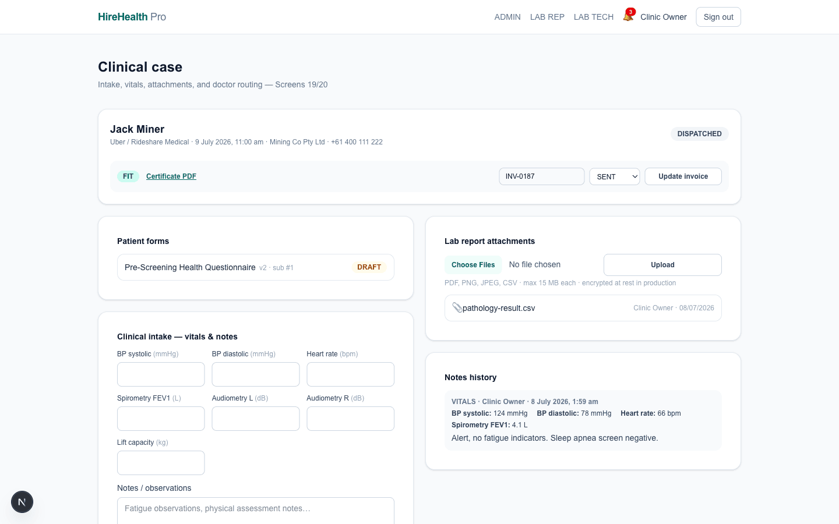Click the Jack Miner patient name
Screen dimensions: 839x524
[x=138, y=129]
